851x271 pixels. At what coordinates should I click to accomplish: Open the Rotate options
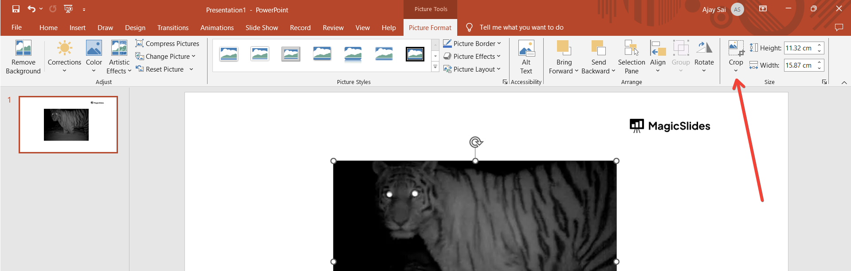pyautogui.click(x=704, y=57)
